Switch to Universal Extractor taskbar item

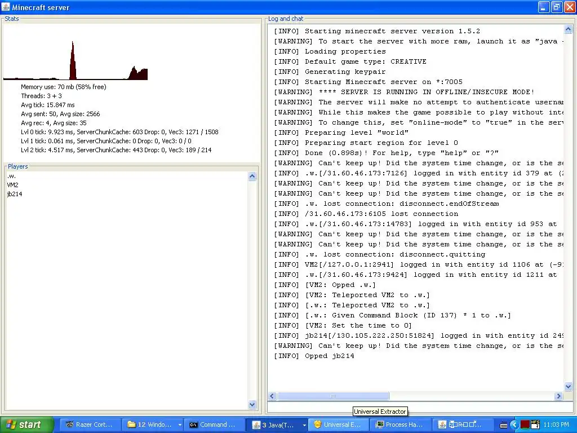click(x=338, y=425)
